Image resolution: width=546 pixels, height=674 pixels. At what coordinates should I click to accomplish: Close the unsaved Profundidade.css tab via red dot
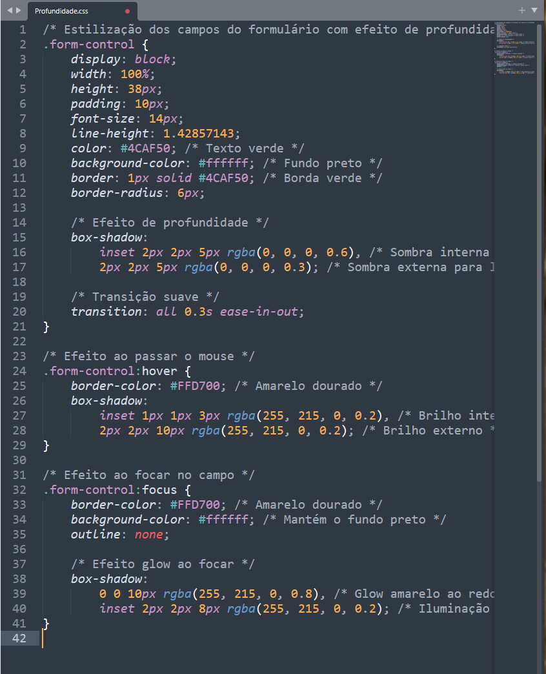(127, 11)
